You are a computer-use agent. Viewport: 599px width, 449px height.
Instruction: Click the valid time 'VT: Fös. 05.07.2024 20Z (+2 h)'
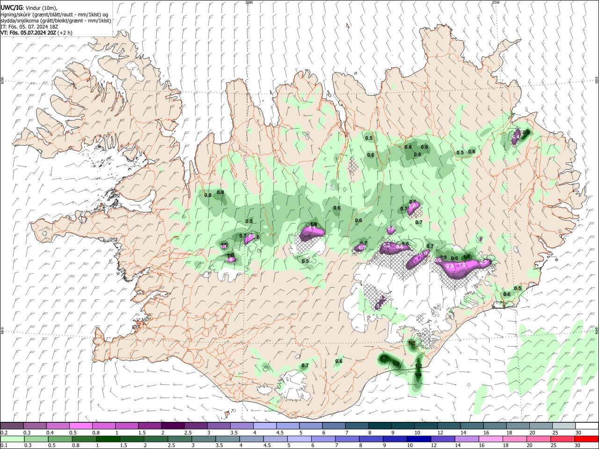[37, 33]
